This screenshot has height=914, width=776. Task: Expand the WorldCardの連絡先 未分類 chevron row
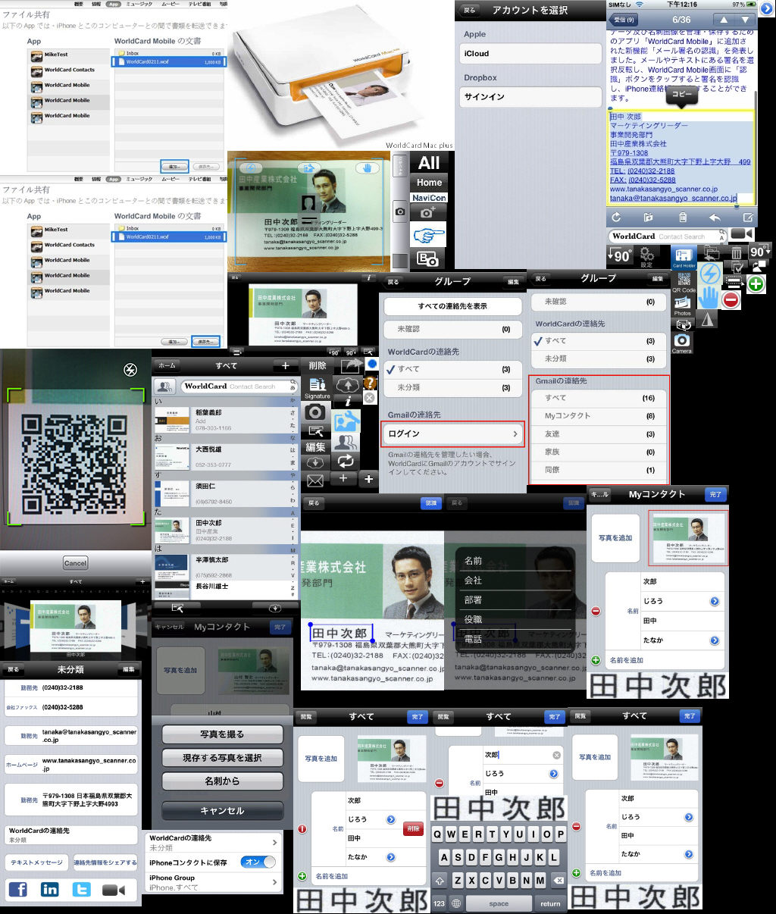tap(213, 842)
